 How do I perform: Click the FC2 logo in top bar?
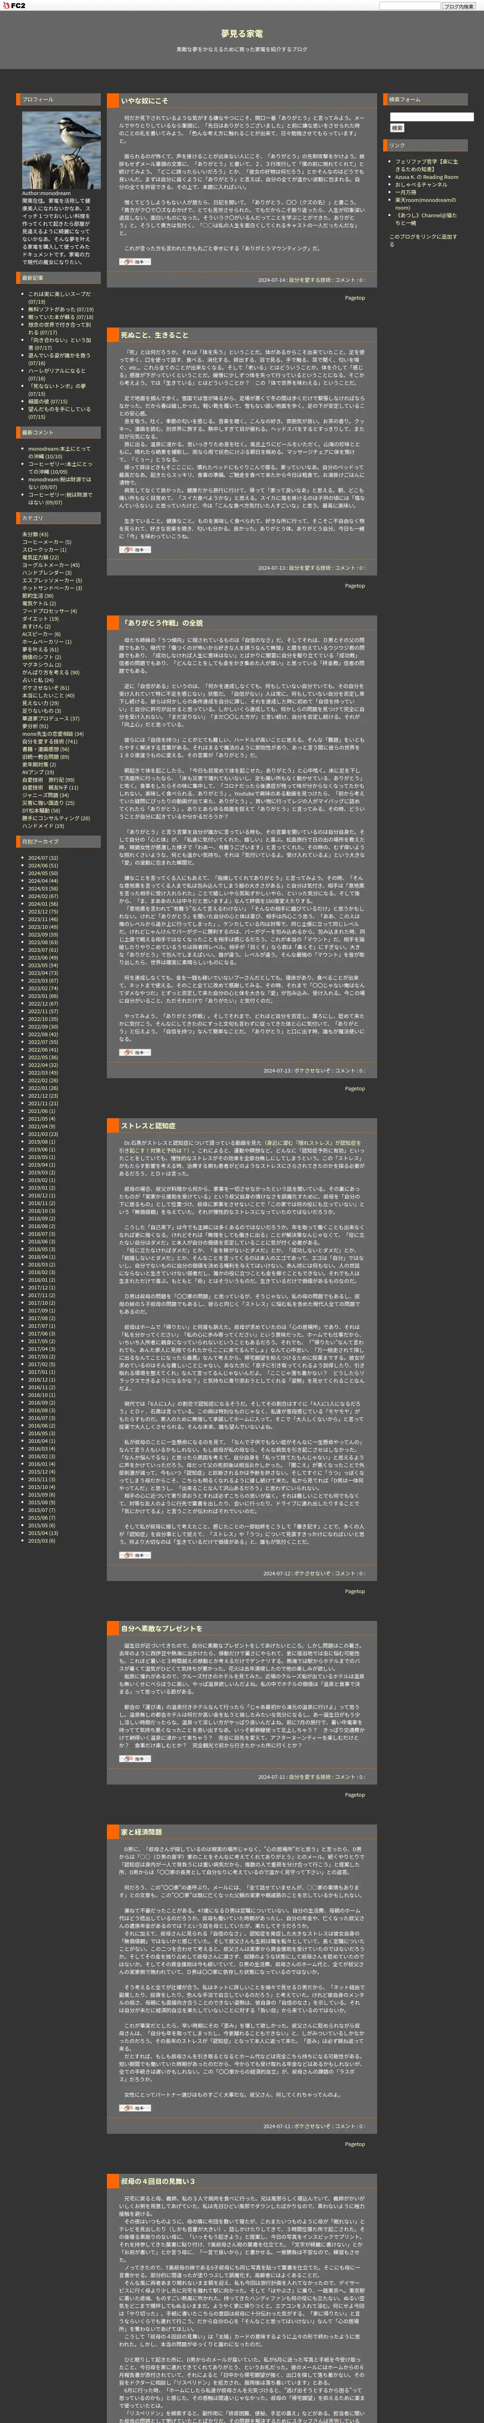click(x=14, y=6)
